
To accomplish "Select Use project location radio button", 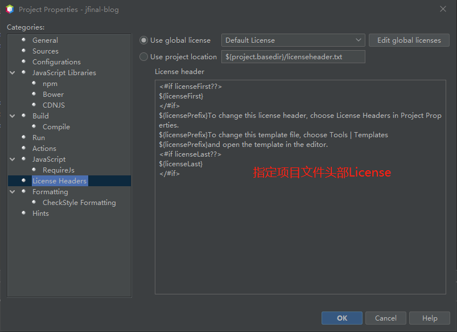I will pos(144,57).
